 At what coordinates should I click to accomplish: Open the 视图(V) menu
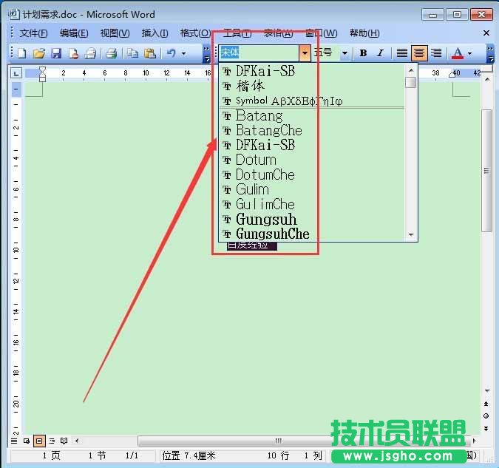(x=115, y=33)
